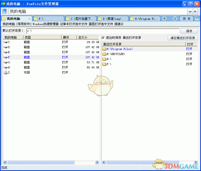This screenshot has height=171, width=201.
Task: Click the I: optical drive icon
Action: point(6,72)
